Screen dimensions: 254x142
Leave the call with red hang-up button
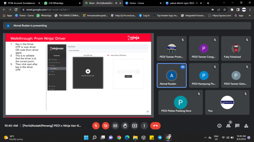pyautogui.click(x=155, y=126)
